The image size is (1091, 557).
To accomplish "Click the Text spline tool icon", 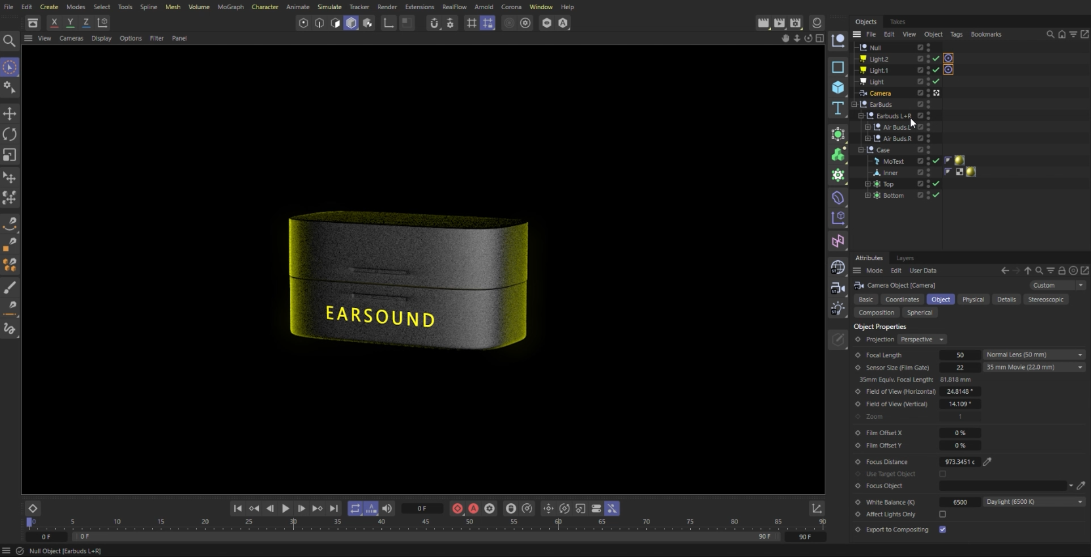I will point(838,108).
